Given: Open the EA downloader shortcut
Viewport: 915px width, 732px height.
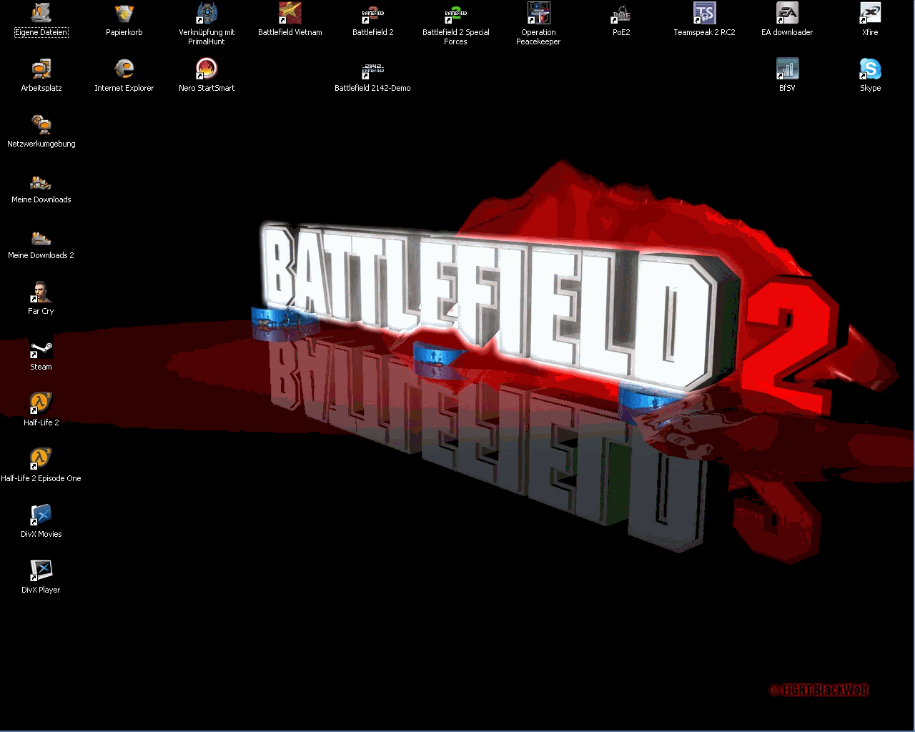Looking at the screenshot, I should pyautogui.click(x=788, y=13).
